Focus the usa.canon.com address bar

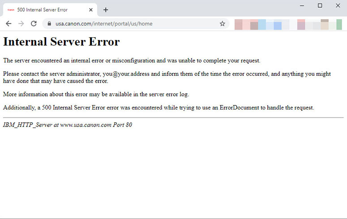pyautogui.click(x=134, y=24)
